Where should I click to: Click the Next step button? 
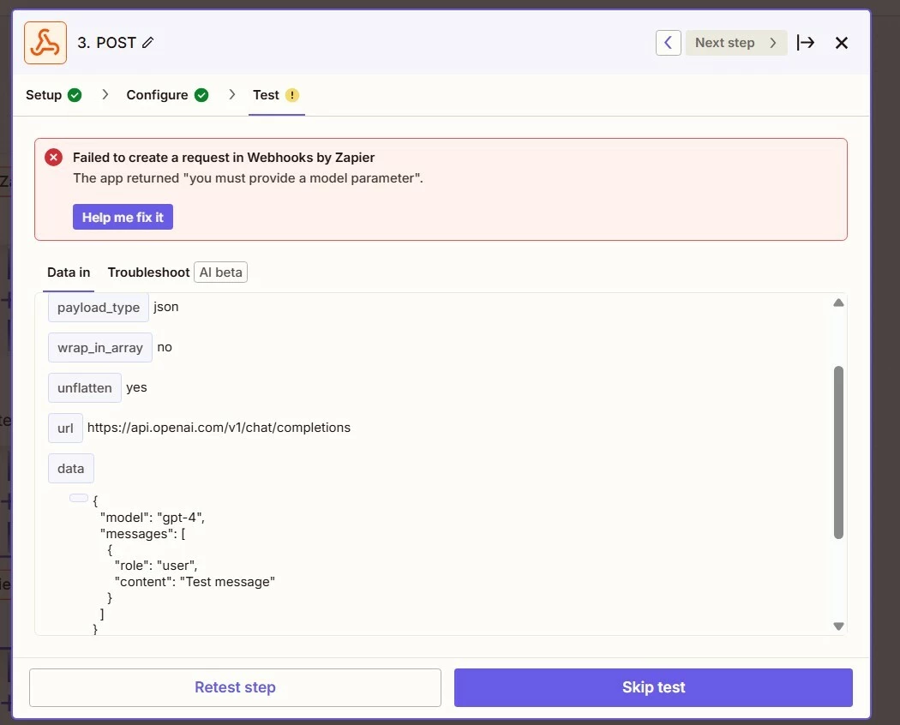[x=735, y=43]
